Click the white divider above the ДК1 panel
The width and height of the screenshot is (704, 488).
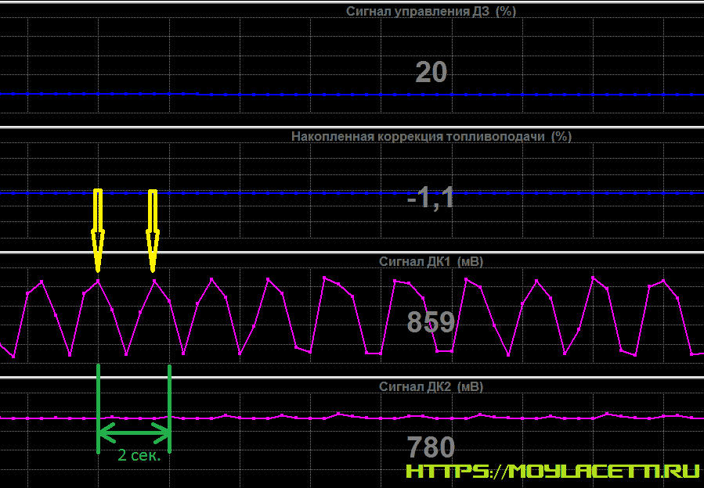[352, 253]
